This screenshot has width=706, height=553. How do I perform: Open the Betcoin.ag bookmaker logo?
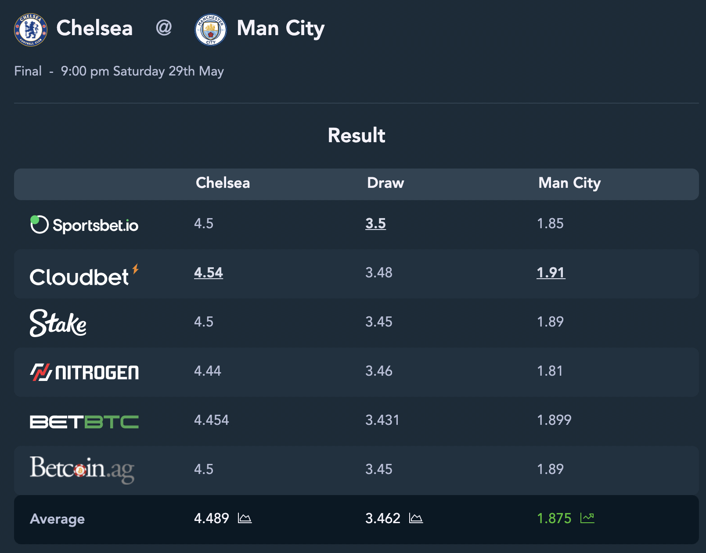[82, 470]
